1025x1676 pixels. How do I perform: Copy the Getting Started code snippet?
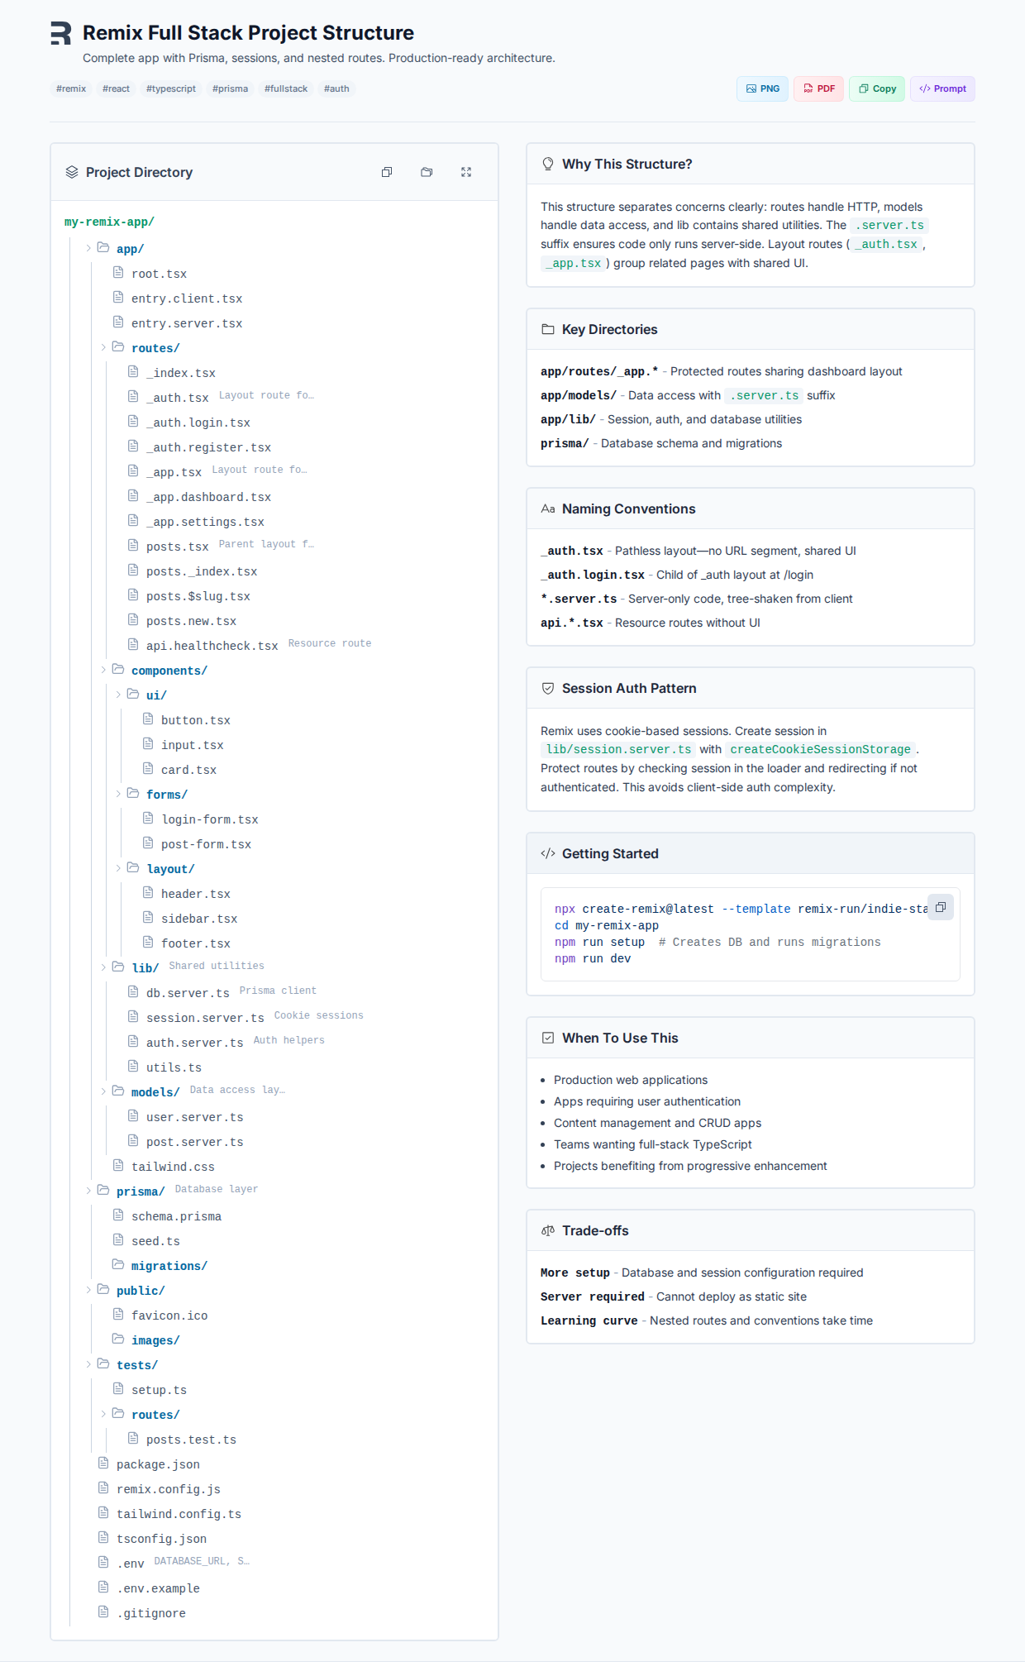941,907
